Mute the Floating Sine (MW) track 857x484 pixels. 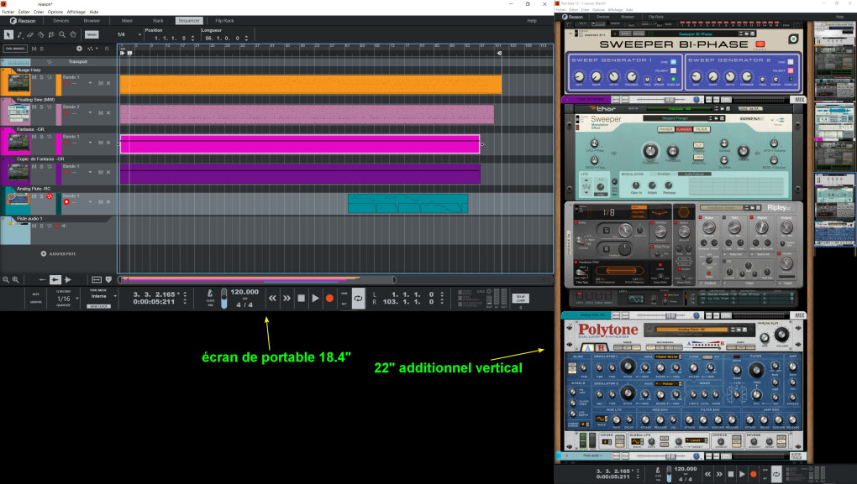34,107
